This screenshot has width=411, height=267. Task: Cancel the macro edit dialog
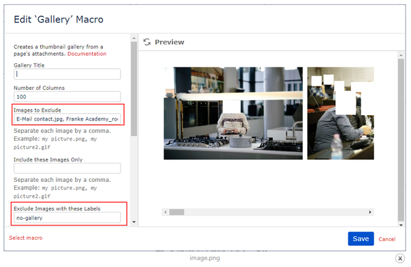387,239
